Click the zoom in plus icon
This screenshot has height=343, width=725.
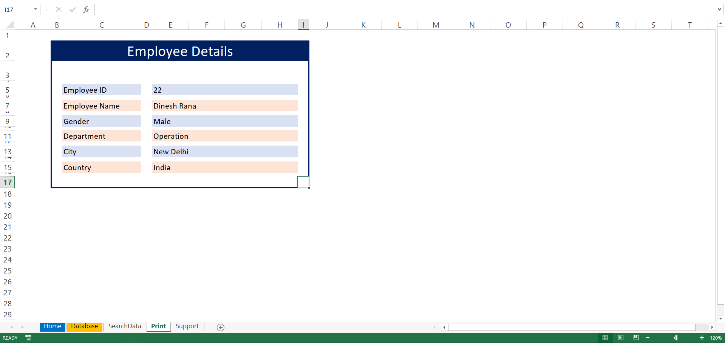[702, 338]
